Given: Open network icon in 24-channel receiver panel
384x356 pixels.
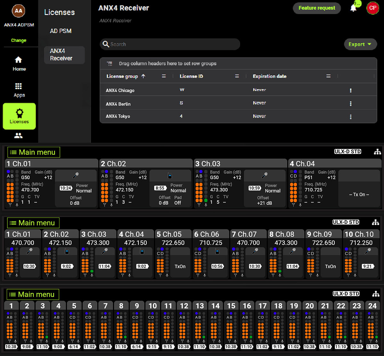Looking at the screenshot, I should pyautogui.click(x=375, y=294).
